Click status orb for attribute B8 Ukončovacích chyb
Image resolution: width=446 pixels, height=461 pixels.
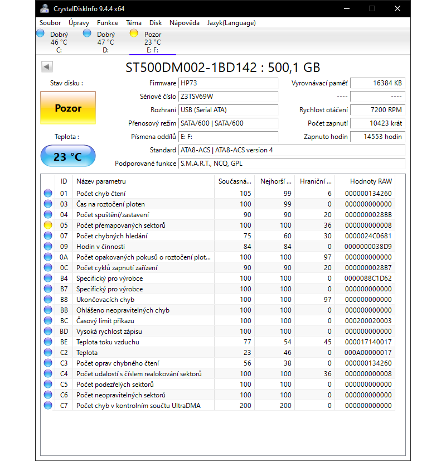[48, 299]
